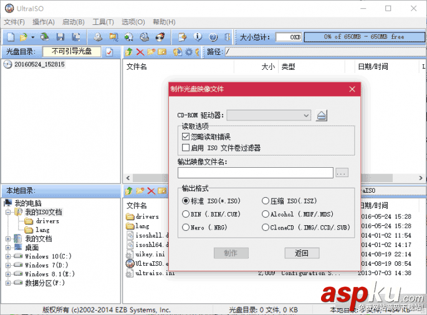The image size is (427, 315).
Task: Click the 650MB capacity progress bar
Action: point(365,37)
